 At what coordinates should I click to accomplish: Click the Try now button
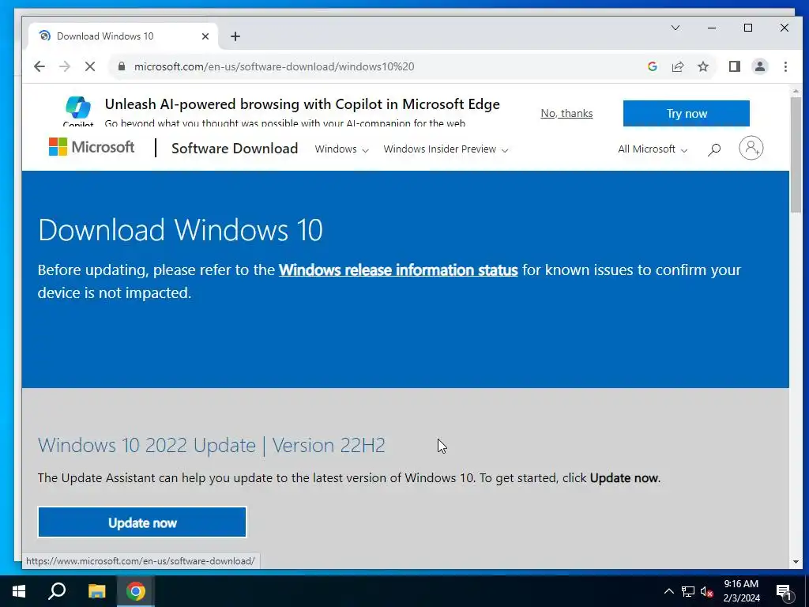(x=687, y=114)
